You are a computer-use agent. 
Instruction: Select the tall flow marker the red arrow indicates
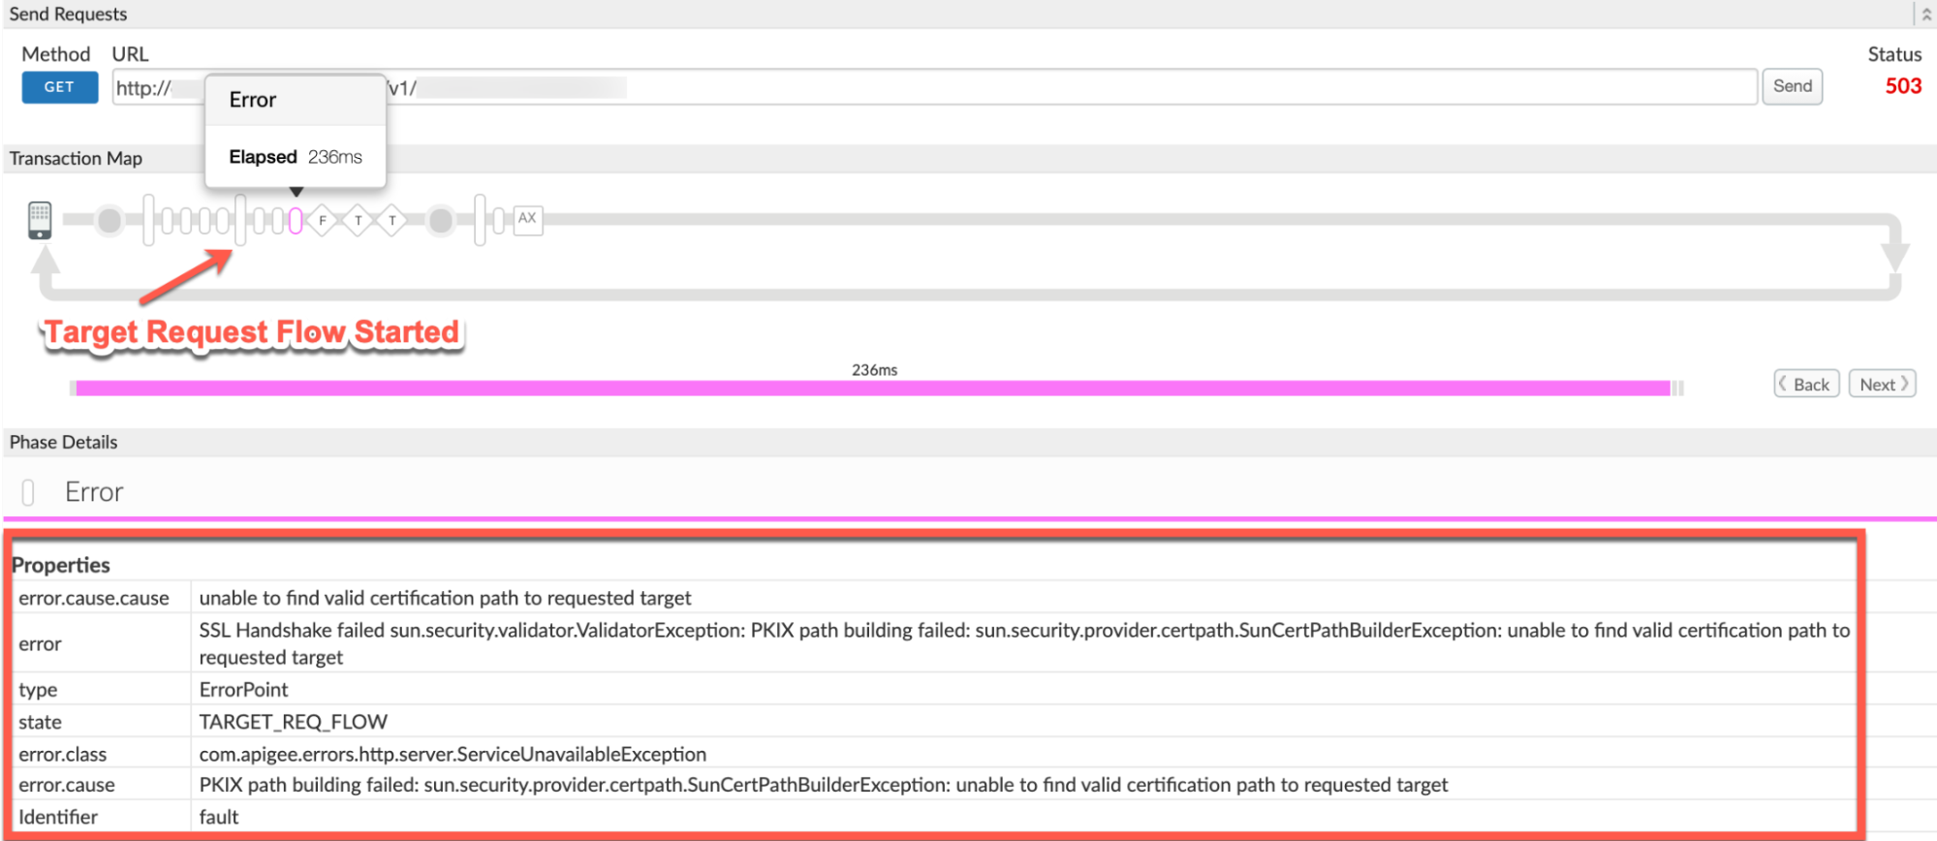pos(240,220)
